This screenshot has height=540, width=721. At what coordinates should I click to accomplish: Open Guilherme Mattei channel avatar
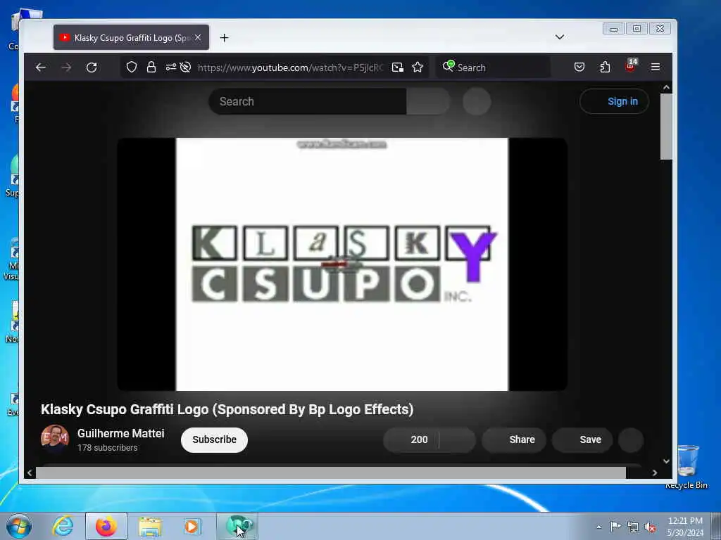55,439
